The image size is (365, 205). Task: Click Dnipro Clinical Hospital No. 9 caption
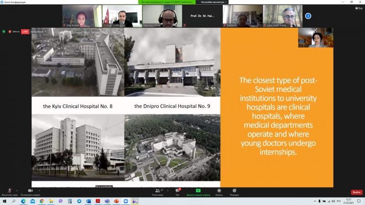[172, 106]
